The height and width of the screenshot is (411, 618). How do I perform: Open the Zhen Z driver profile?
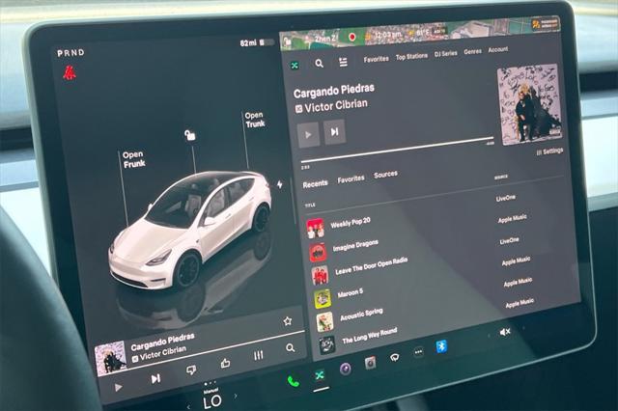[325, 39]
